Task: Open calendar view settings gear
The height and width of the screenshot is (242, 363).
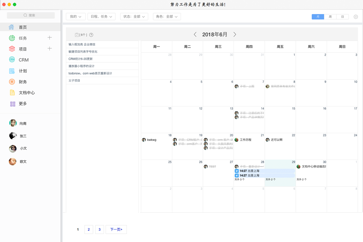Action: click(x=355, y=16)
